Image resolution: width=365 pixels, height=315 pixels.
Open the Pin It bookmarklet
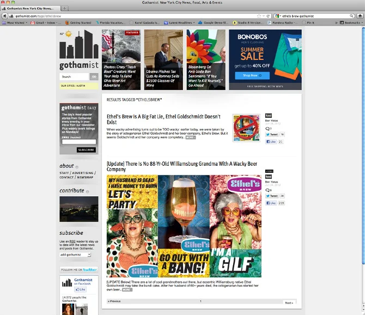[x=308, y=22]
